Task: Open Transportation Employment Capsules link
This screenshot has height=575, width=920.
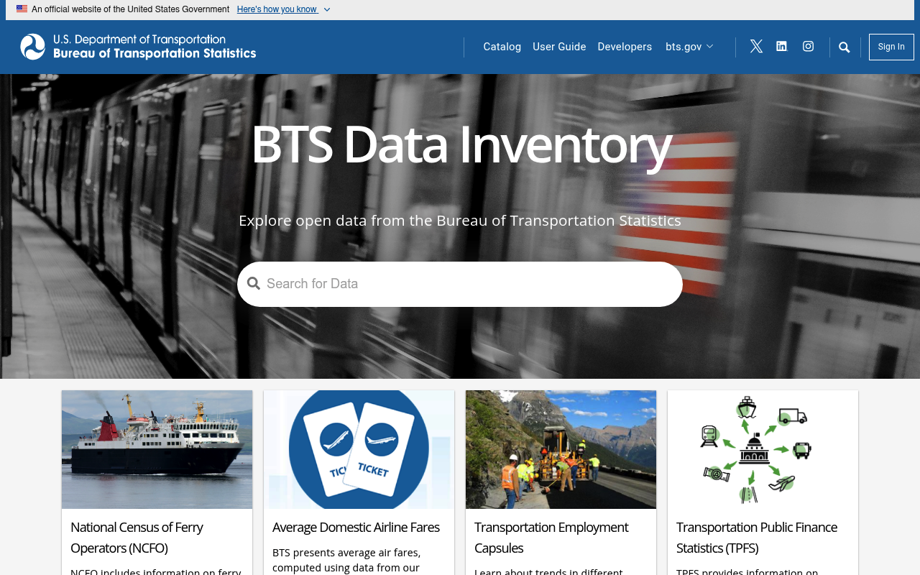Action: click(x=551, y=538)
